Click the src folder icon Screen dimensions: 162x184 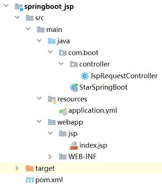(30, 18)
